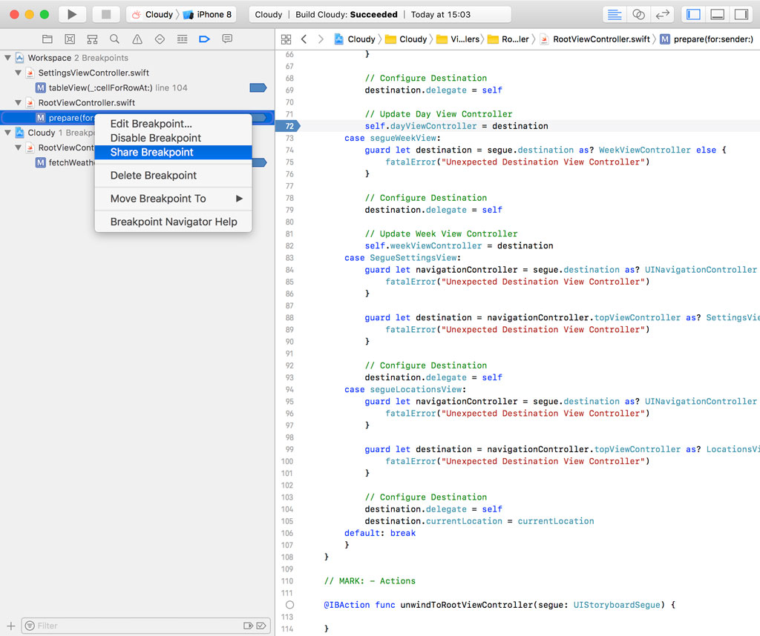This screenshot has width=760, height=636.
Task: Show the Version editor
Action: pos(663,14)
